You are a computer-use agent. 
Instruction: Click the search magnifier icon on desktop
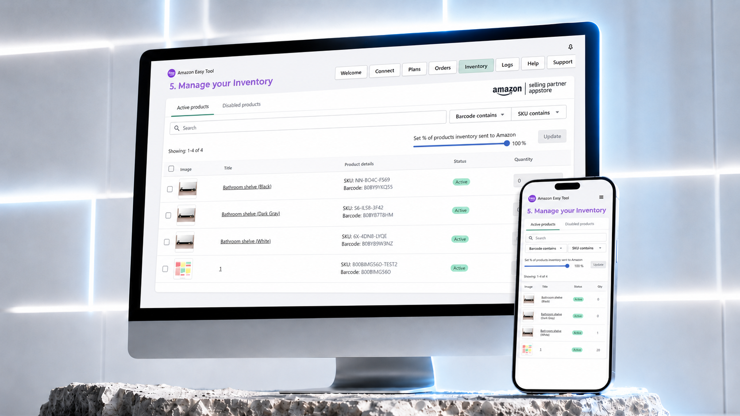click(x=177, y=128)
